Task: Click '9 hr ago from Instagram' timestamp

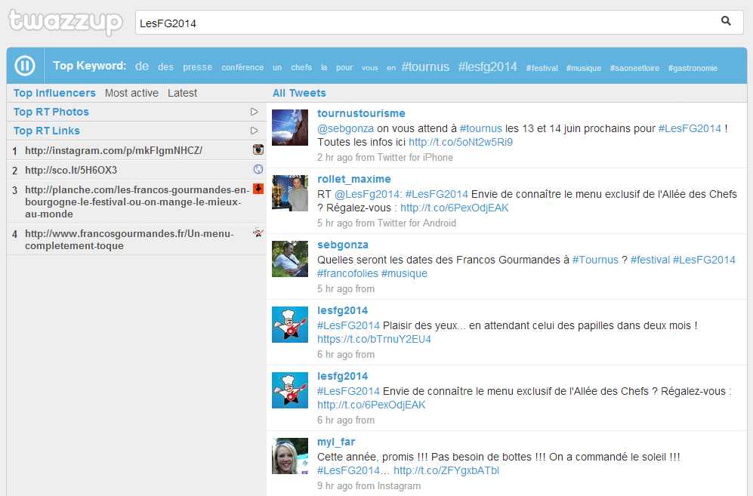Action: click(369, 486)
